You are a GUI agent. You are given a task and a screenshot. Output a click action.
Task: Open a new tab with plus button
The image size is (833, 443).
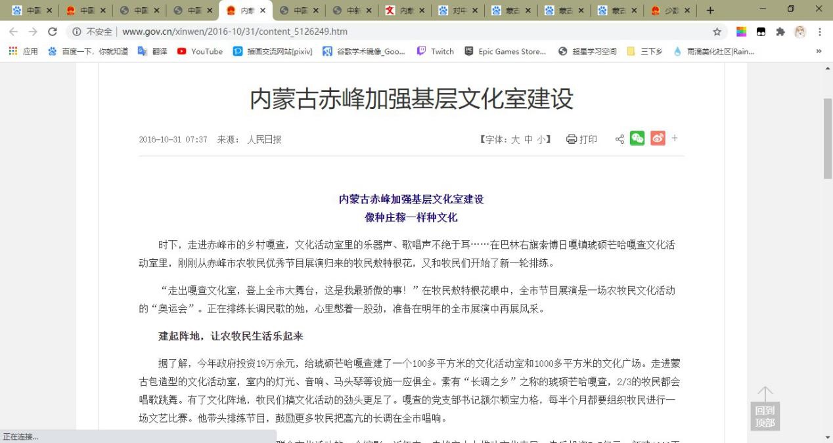point(710,11)
